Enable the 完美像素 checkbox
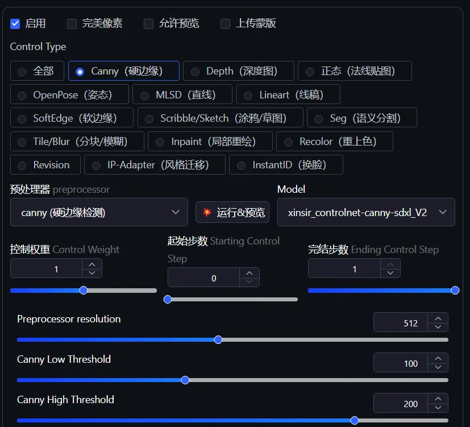 point(72,23)
